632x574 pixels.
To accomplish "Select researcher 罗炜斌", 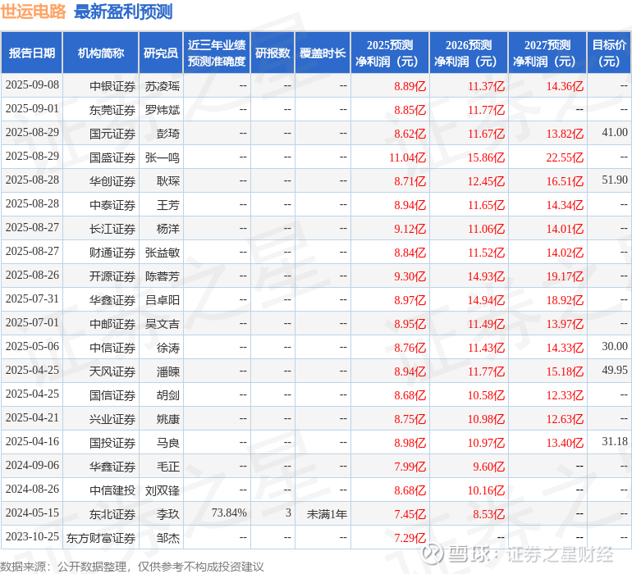I will click(x=162, y=110).
